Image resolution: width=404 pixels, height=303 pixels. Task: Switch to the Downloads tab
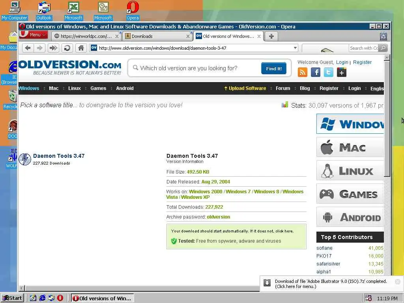157,36
